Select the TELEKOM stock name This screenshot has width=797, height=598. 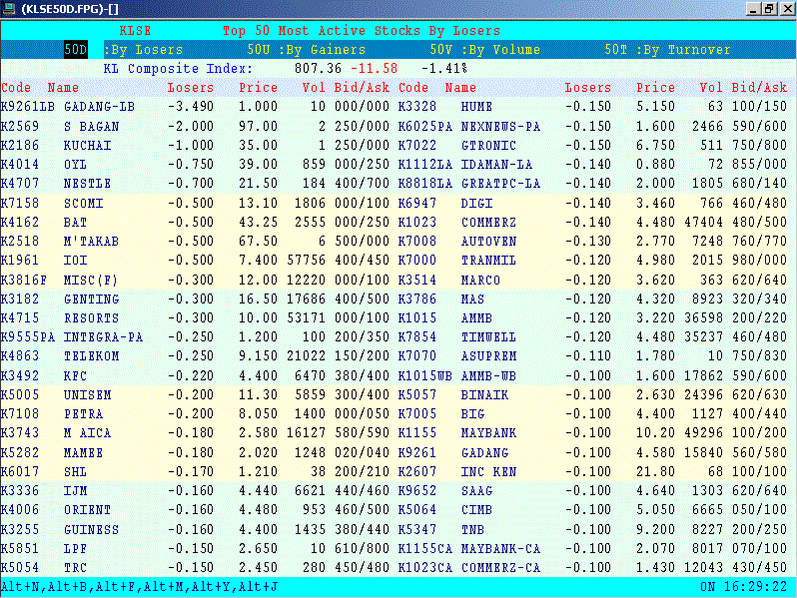92,356
